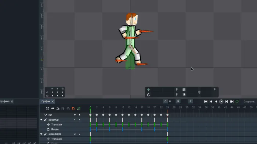This screenshot has width=257, height=144.
Task: Play the animation backward
Action: click(216, 102)
